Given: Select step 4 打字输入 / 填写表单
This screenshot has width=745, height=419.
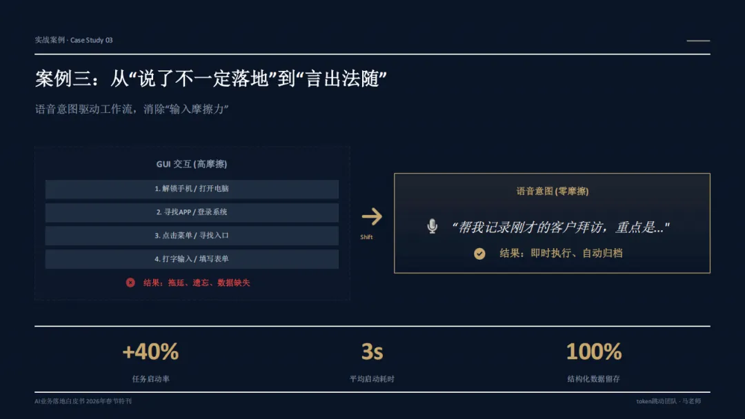Looking at the screenshot, I should click(192, 259).
